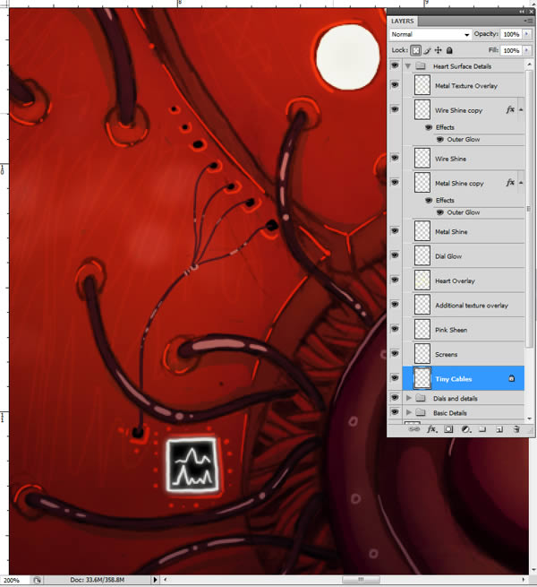
Task: Hide the Metal Shine layer
Action: point(395,231)
